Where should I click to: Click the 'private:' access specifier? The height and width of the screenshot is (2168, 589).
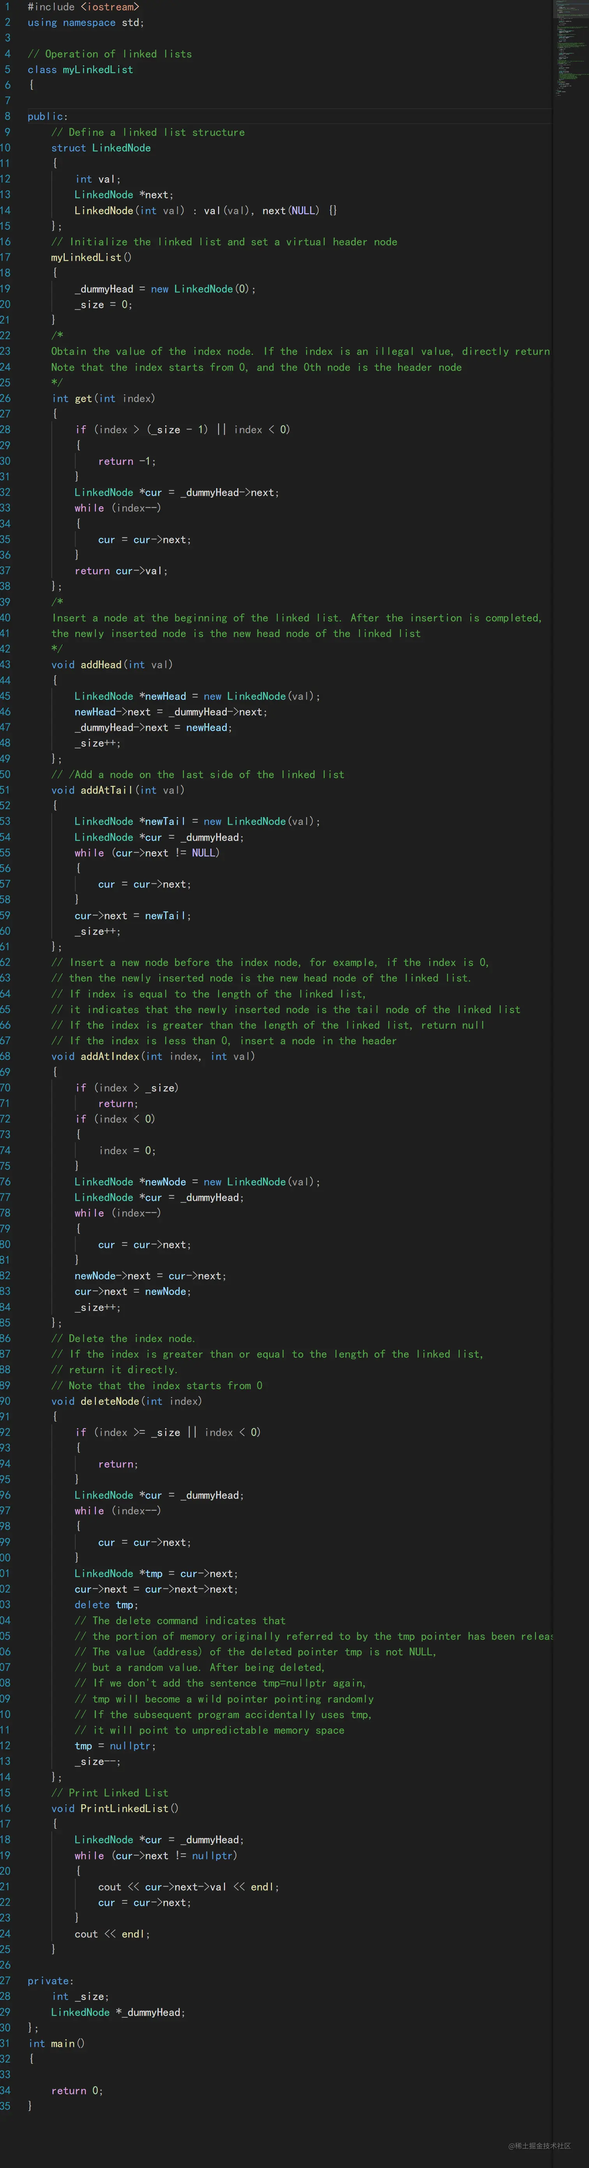click(x=50, y=1982)
